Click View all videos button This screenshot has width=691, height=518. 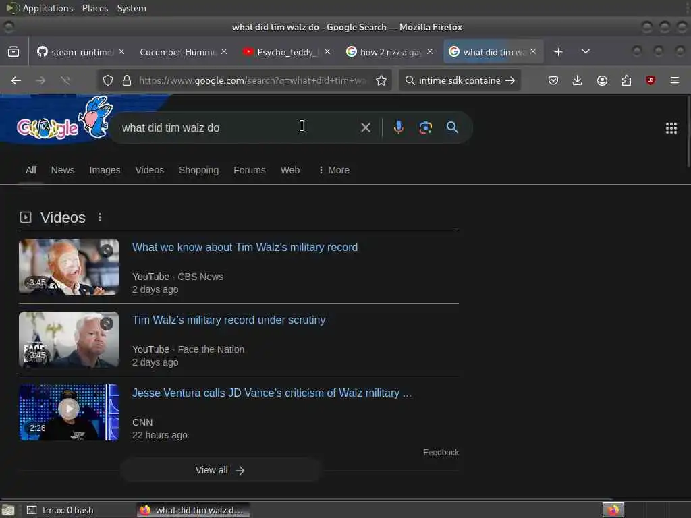(220, 470)
